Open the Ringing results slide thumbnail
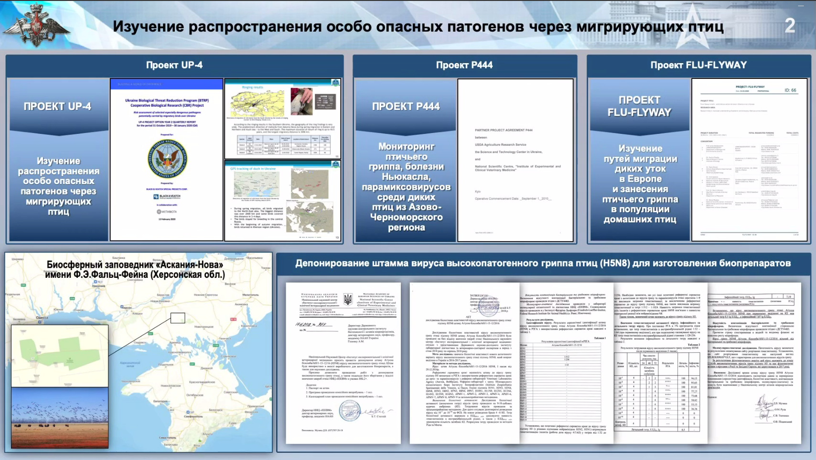Viewport: 816px width, 460px height. 282,119
